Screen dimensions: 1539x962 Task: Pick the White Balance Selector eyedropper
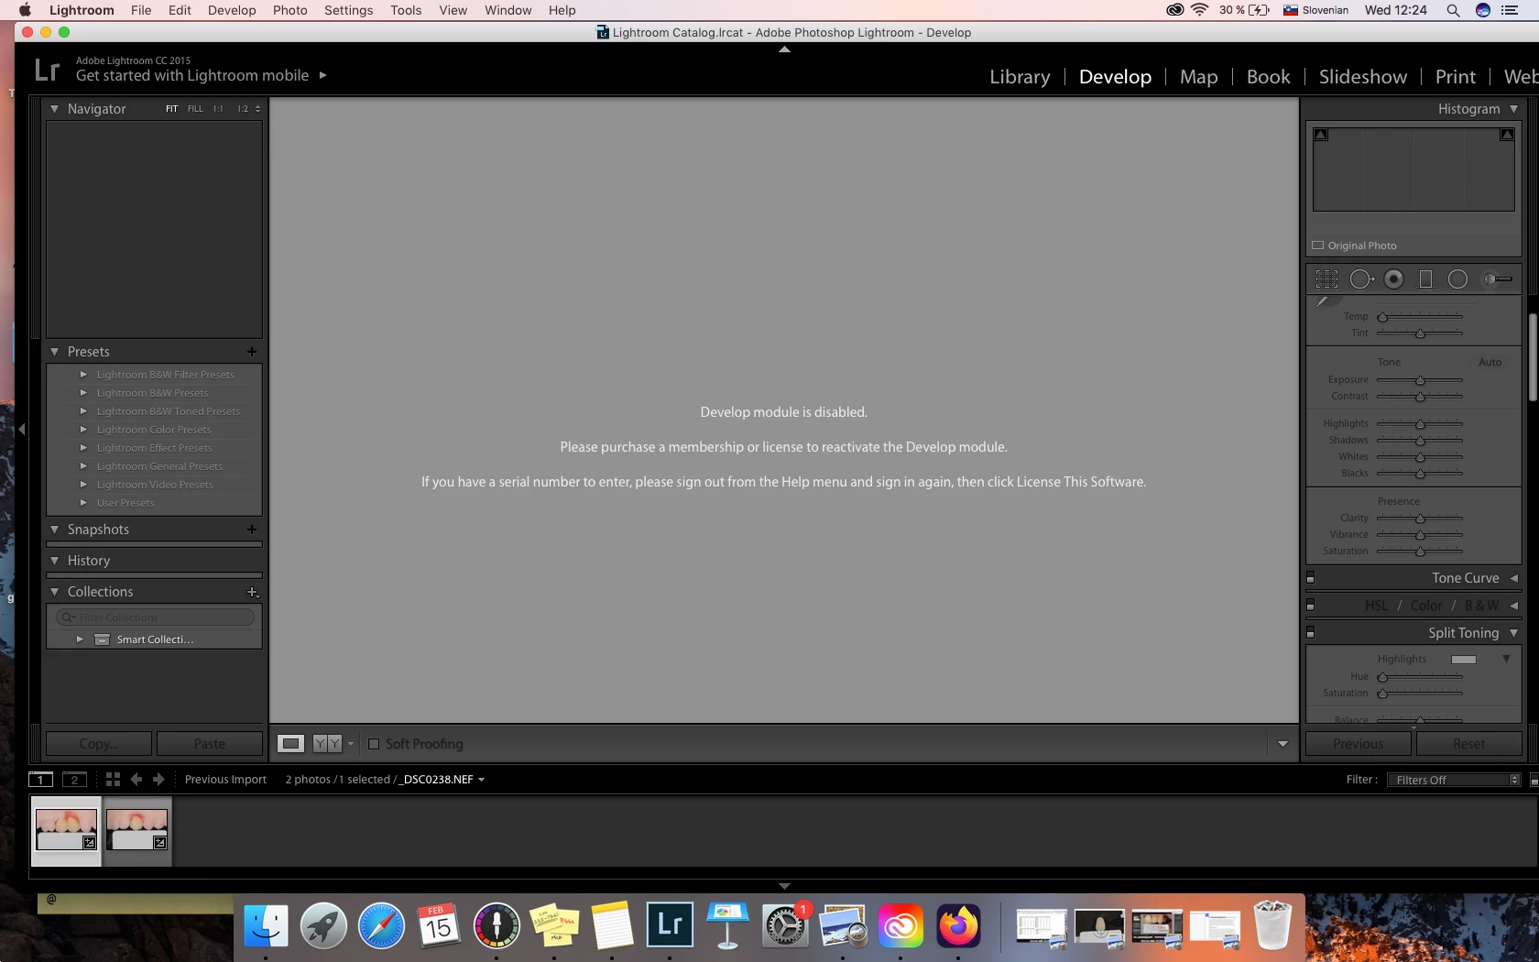coord(1323,301)
